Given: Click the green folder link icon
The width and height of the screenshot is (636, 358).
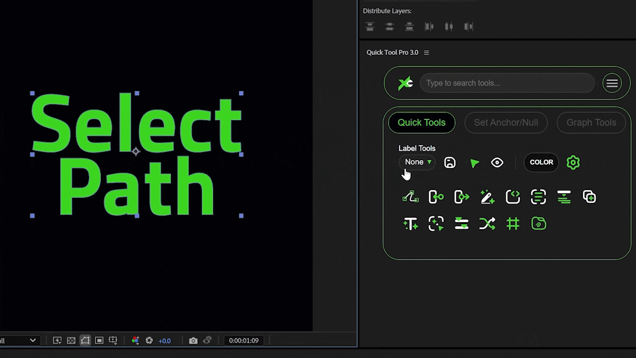Looking at the screenshot, I should point(539,224).
